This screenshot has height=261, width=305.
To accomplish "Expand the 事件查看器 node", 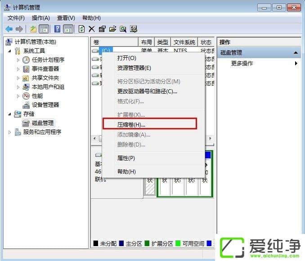I will [18, 69].
